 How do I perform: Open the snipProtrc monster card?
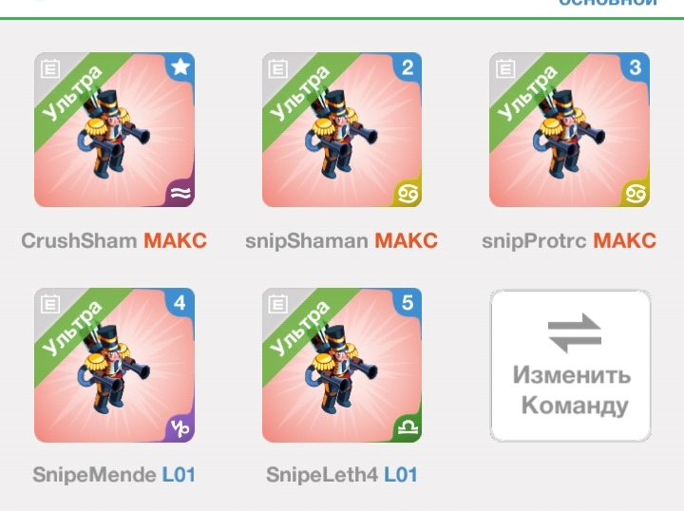569,130
